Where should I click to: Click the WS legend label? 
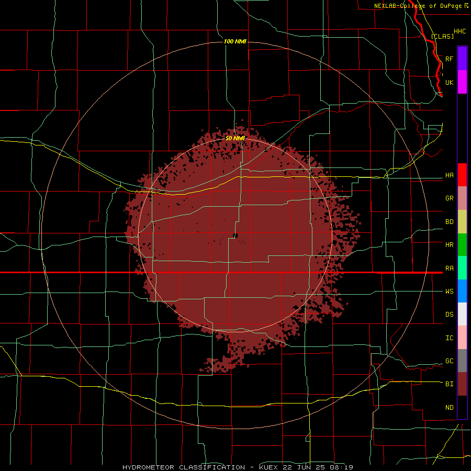pos(449,291)
